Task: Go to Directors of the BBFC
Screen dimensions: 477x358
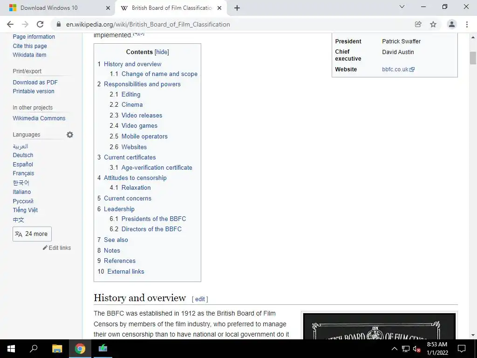Action: (x=151, y=229)
